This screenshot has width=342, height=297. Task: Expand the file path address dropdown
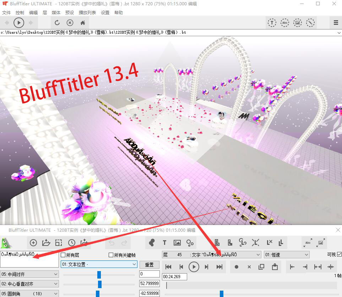click(x=339, y=33)
